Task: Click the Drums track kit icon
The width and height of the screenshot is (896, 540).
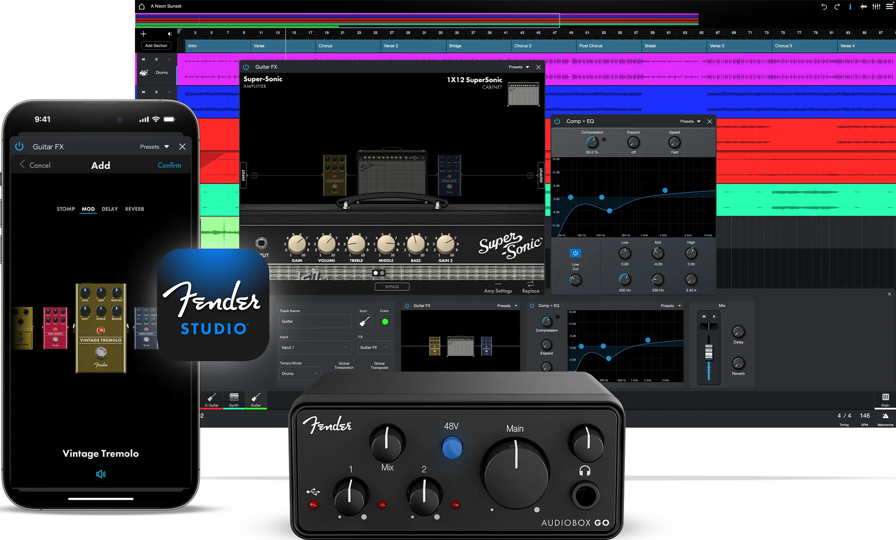Action: [x=144, y=73]
